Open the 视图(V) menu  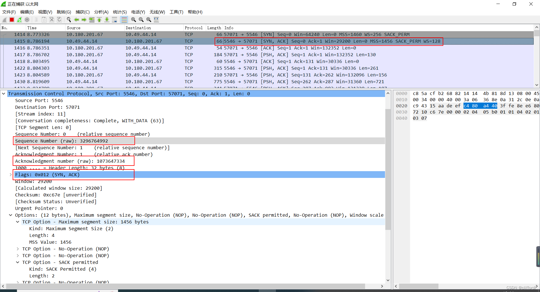[x=45, y=12]
